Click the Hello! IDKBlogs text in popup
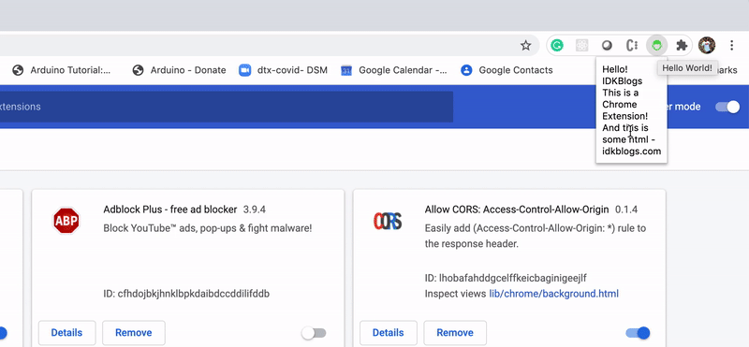This screenshot has height=347, width=749. click(x=622, y=75)
